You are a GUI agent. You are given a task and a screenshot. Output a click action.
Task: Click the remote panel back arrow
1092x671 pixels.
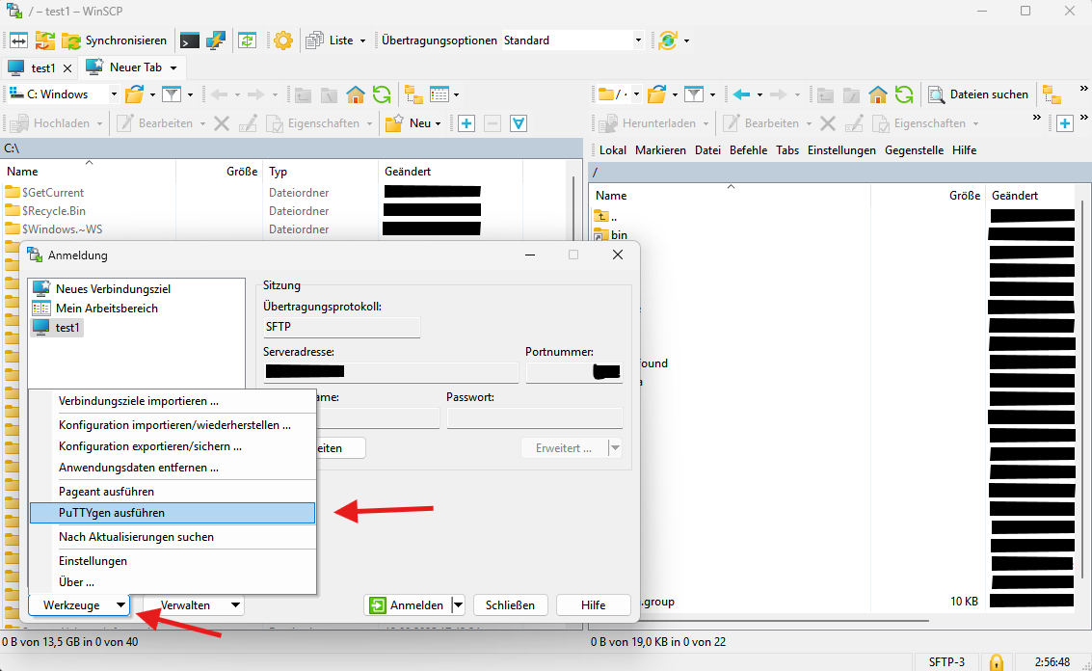(x=740, y=94)
